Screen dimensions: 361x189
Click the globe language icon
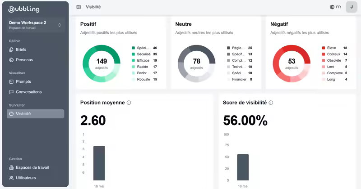click(332, 7)
